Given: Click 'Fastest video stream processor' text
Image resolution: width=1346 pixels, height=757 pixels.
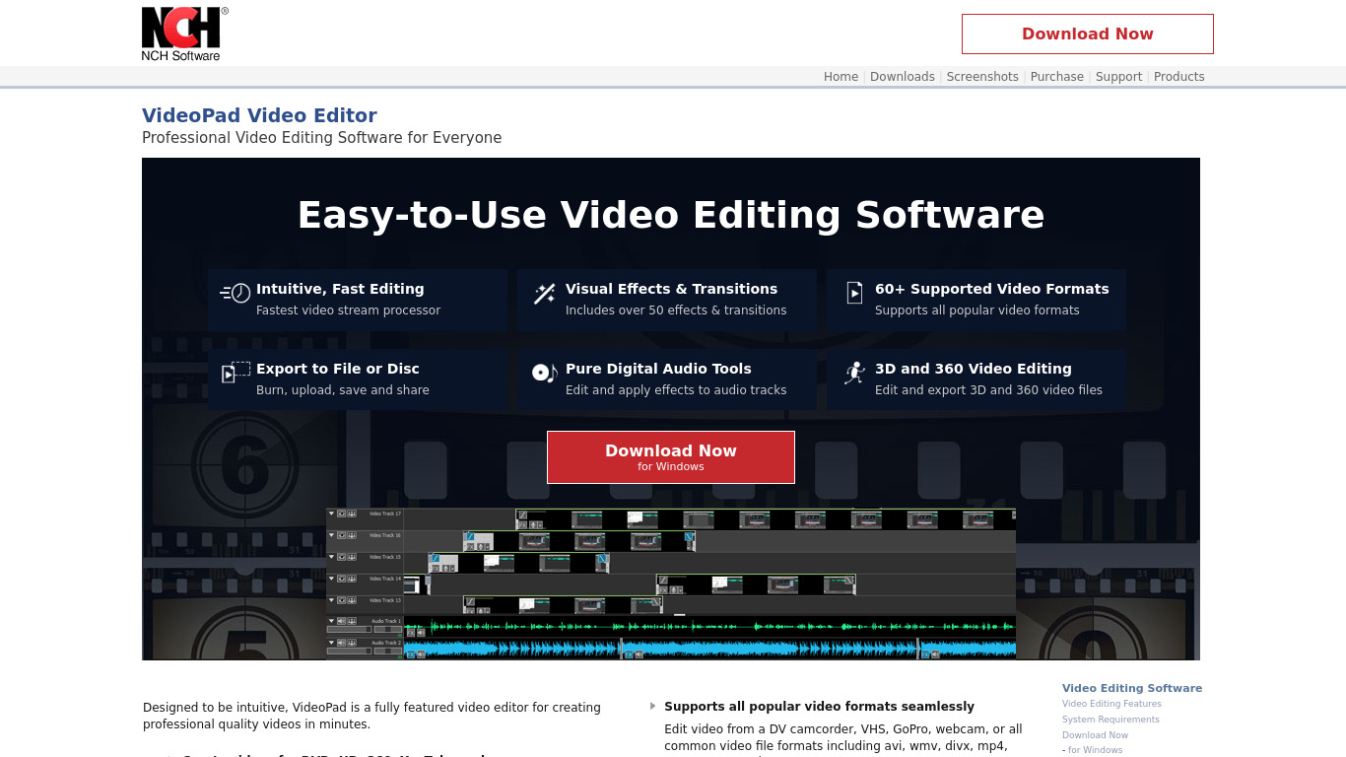Looking at the screenshot, I should [x=348, y=310].
